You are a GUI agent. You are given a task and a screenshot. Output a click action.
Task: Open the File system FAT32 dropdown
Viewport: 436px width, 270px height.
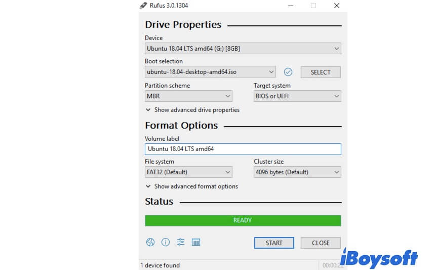coord(188,172)
